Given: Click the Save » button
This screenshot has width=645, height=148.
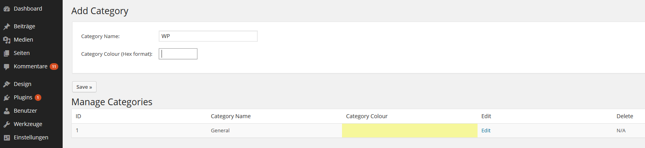Looking at the screenshot, I should pos(84,87).
